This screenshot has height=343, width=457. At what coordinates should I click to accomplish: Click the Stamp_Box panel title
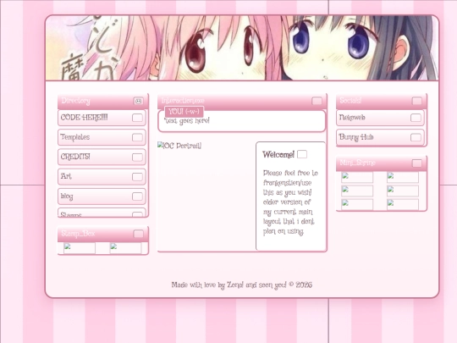(x=78, y=234)
